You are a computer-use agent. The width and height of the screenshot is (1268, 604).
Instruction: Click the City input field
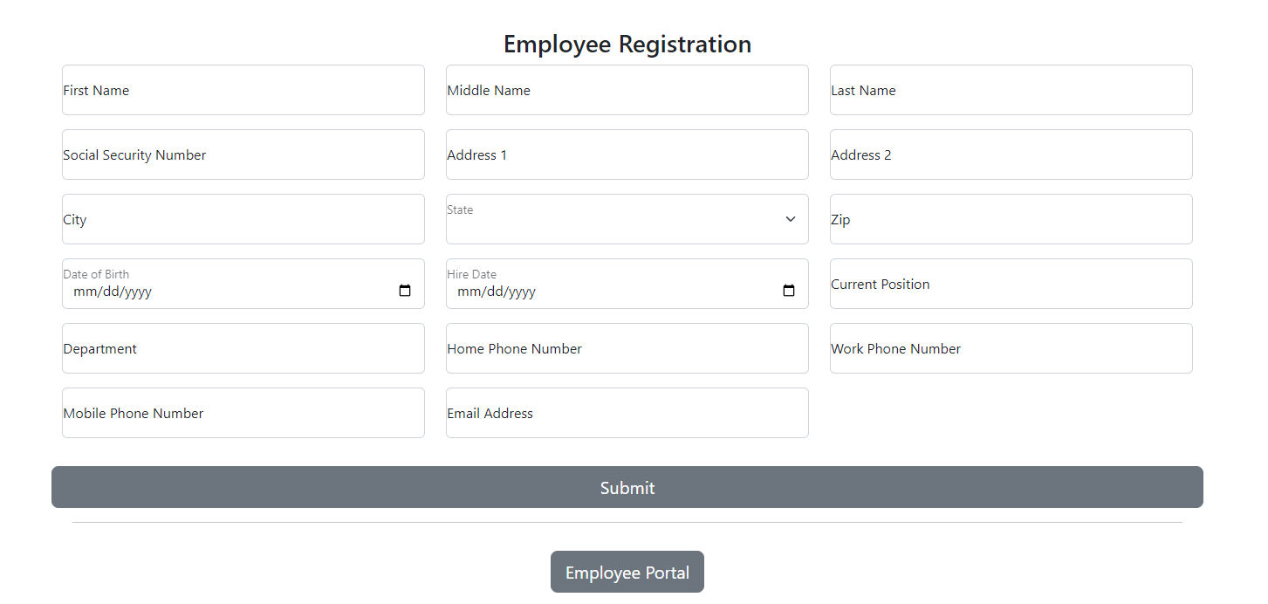click(243, 219)
